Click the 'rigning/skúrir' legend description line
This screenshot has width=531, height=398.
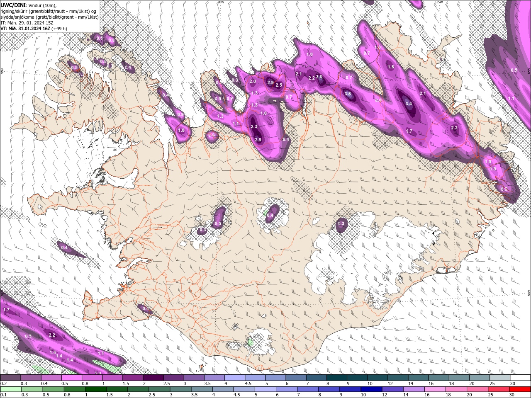tap(49, 11)
